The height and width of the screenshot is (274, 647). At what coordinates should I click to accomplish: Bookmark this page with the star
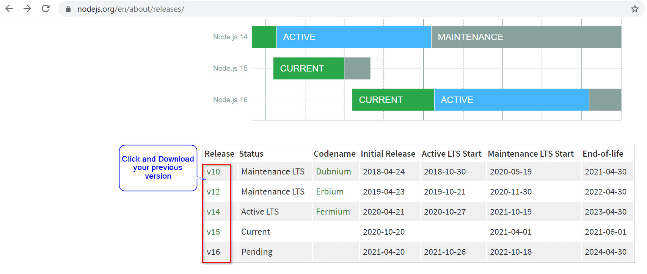(x=635, y=9)
